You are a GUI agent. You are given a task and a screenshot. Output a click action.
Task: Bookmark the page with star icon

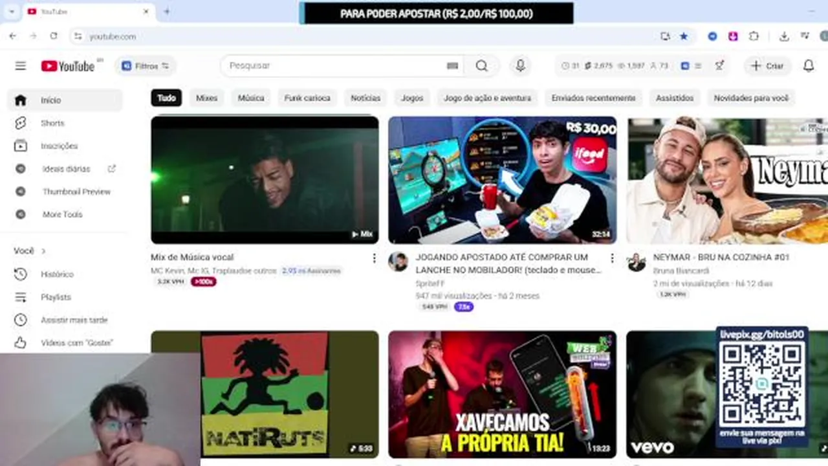pyautogui.click(x=684, y=36)
